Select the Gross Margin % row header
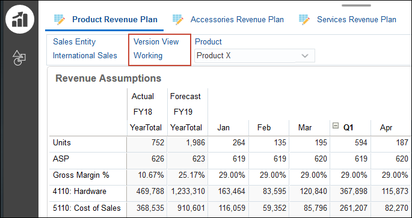 [88, 175]
